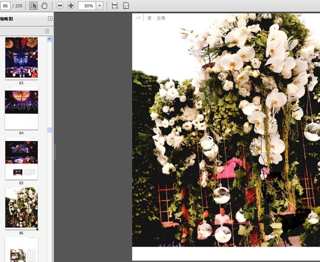This screenshot has height=262, width=320.
Task: Click the thumbnail panel scrollbar handle
Action: [49, 130]
